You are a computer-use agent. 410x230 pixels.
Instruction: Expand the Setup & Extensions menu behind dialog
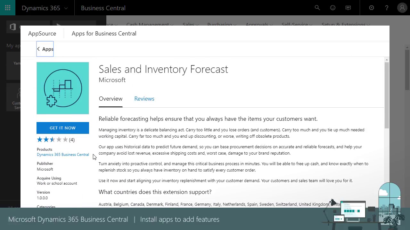(x=346, y=25)
